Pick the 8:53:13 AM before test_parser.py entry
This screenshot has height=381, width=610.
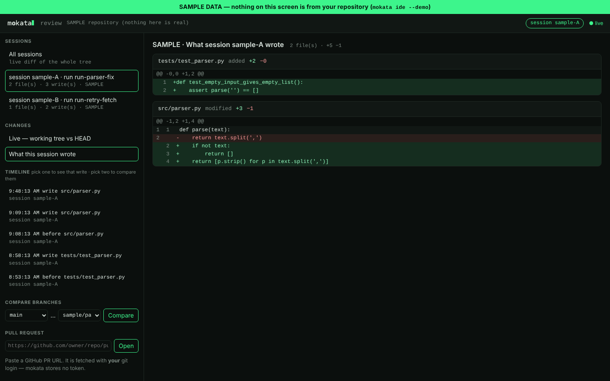pyautogui.click(x=72, y=280)
